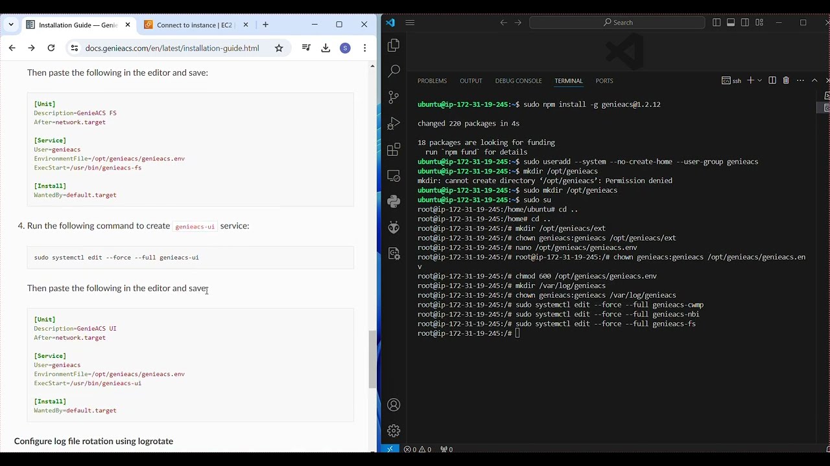Switch to the PROBLEMS panel tab

[432, 81]
